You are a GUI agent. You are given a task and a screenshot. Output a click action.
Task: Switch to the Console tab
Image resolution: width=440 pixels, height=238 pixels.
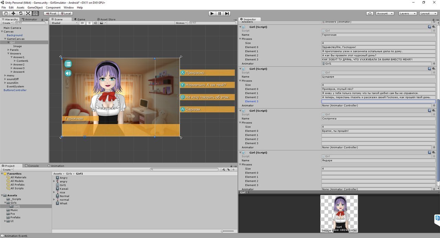(32, 166)
